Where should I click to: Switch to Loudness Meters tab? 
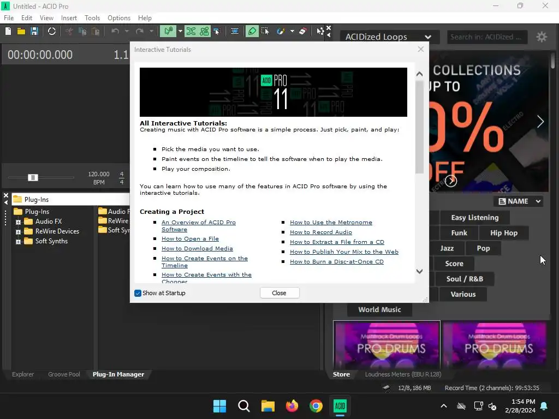click(x=403, y=374)
